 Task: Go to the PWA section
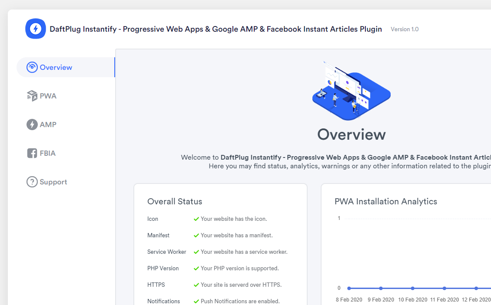(48, 96)
